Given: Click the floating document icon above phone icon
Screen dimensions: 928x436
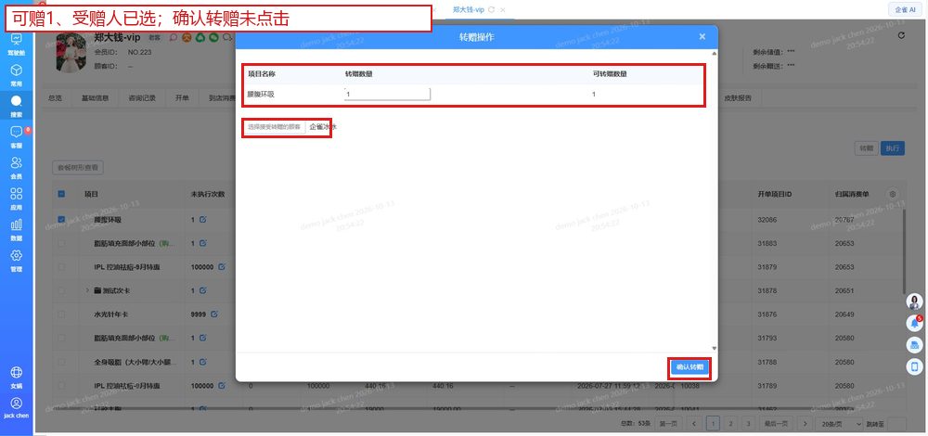Looking at the screenshot, I should tap(914, 345).
